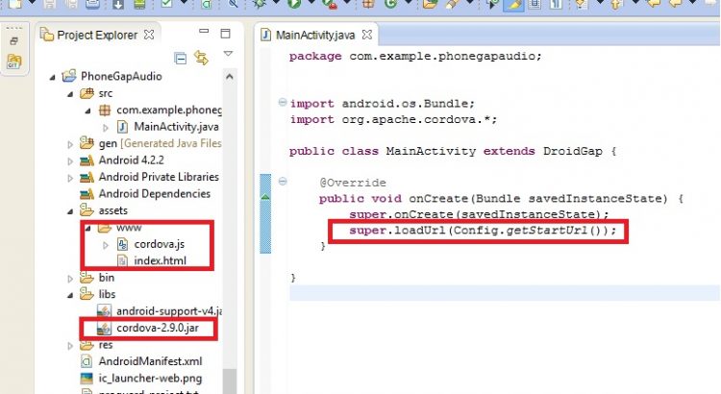Screen dimensions: 721x394
Task: Toggle Link with Editor in Project Explorer
Action: [201, 60]
